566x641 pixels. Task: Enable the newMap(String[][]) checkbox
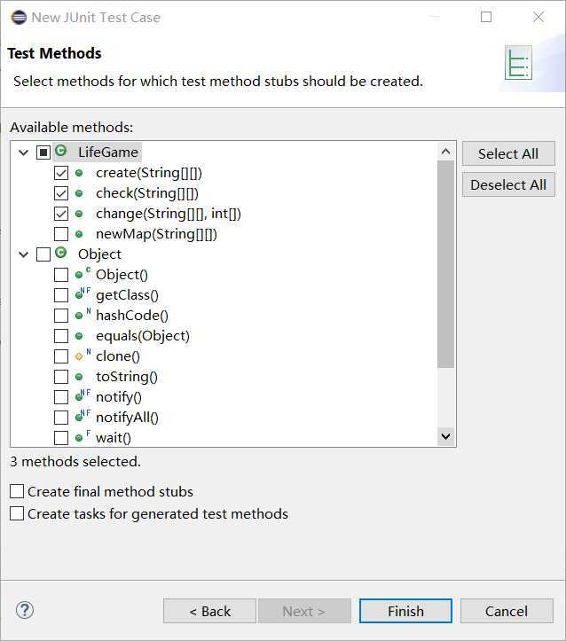click(61, 234)
